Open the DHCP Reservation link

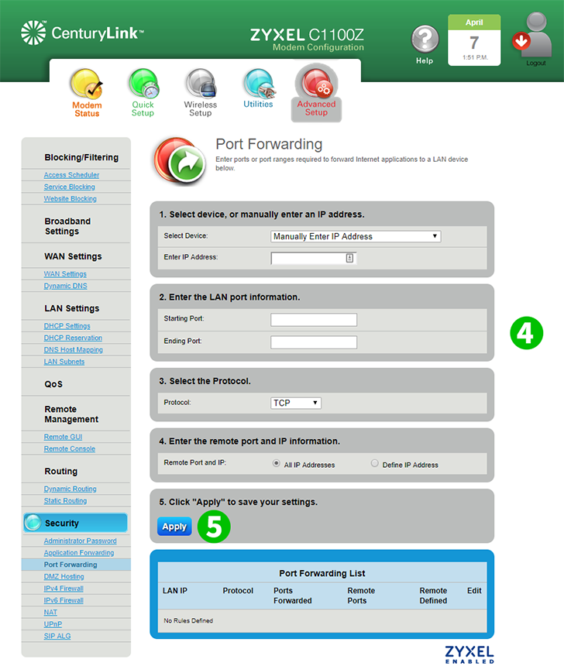point(73,338)
